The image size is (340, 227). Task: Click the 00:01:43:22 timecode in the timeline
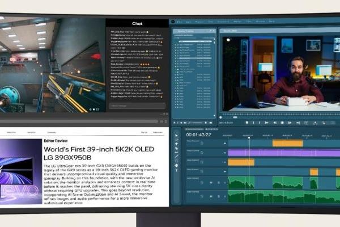[x=199, y=135]
